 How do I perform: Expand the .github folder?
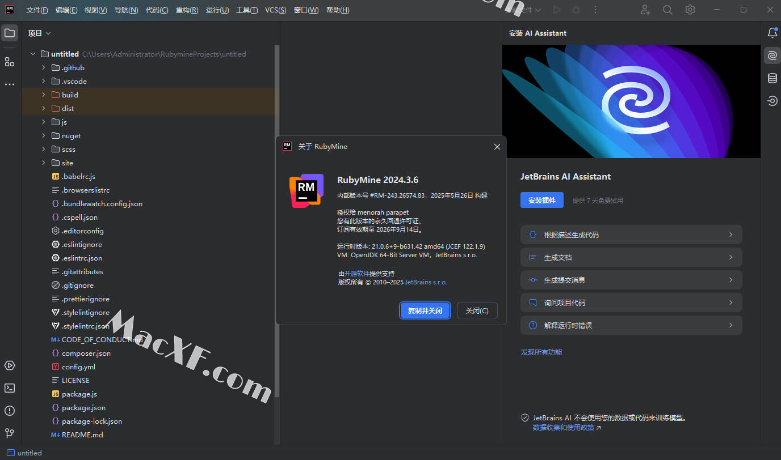pos(43,67)
